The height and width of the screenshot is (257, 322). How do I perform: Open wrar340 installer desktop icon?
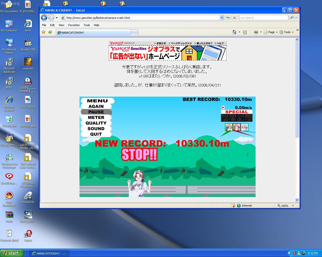(x=28, y=64)
